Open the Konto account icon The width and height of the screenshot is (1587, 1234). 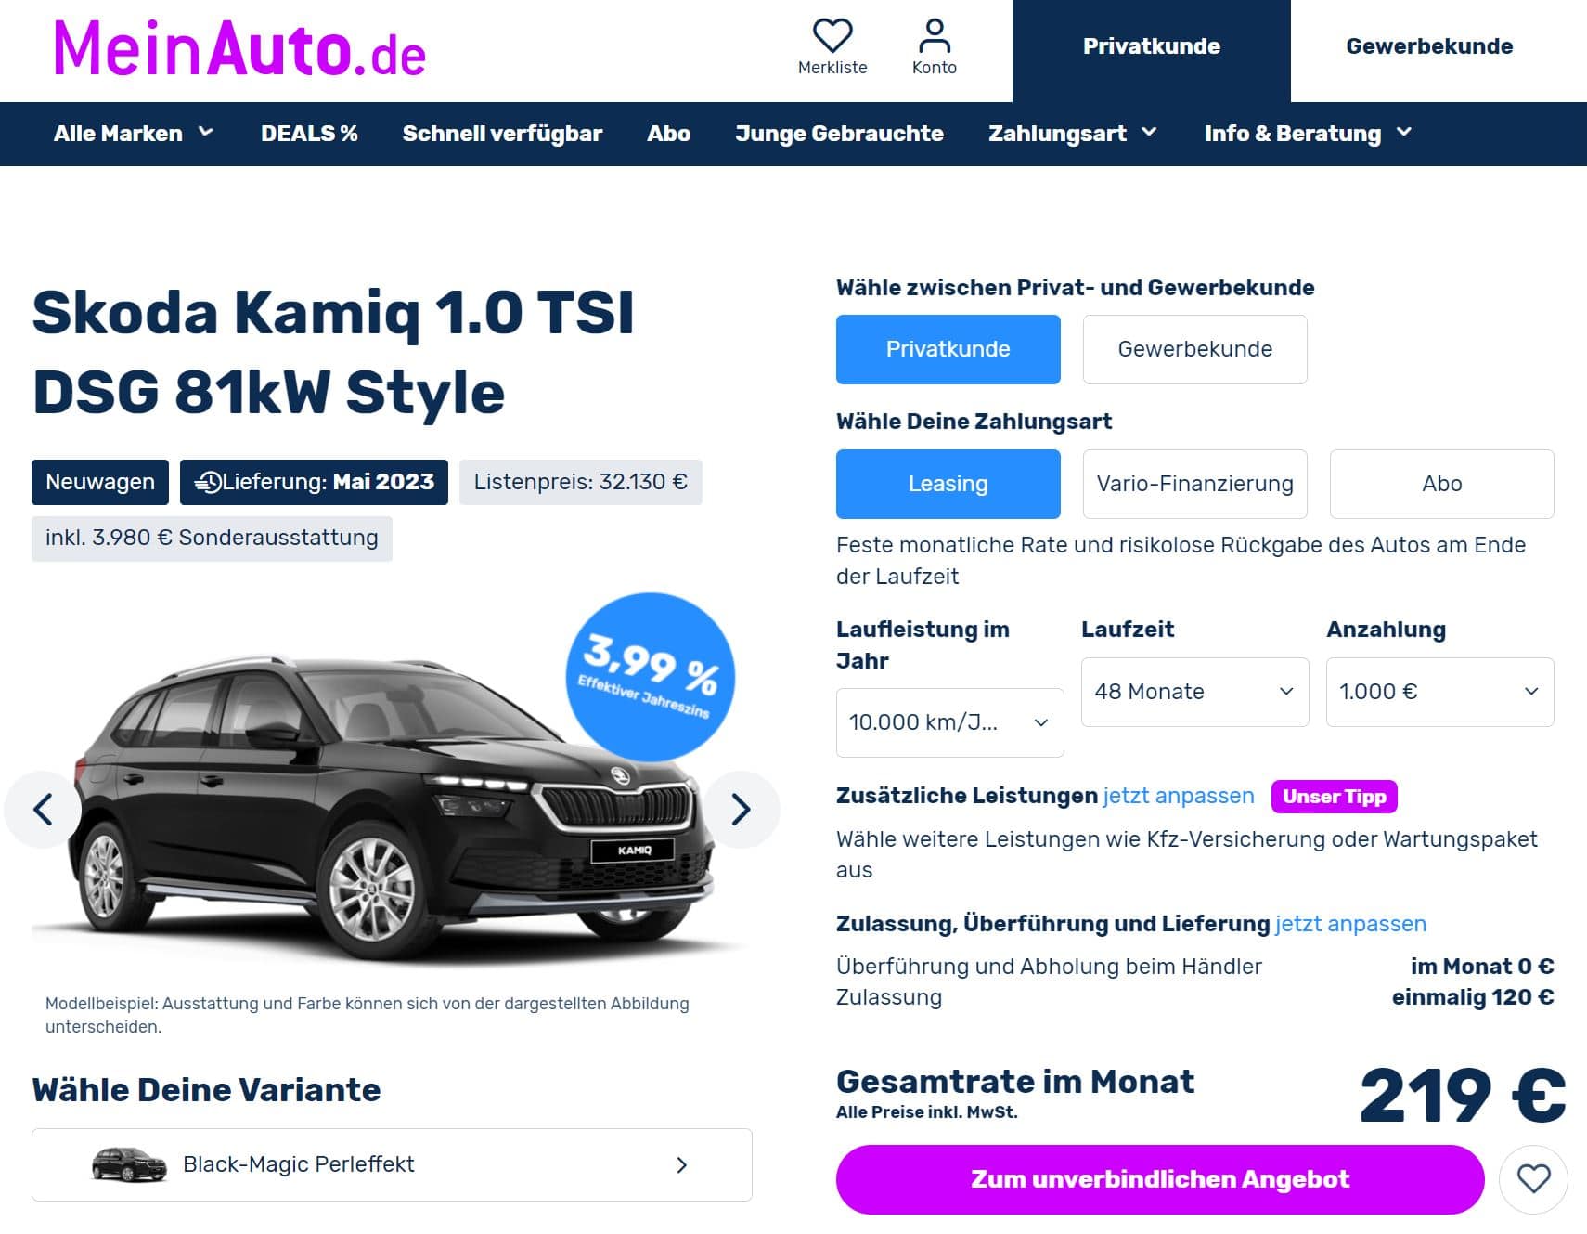click(x=934, y=37)
